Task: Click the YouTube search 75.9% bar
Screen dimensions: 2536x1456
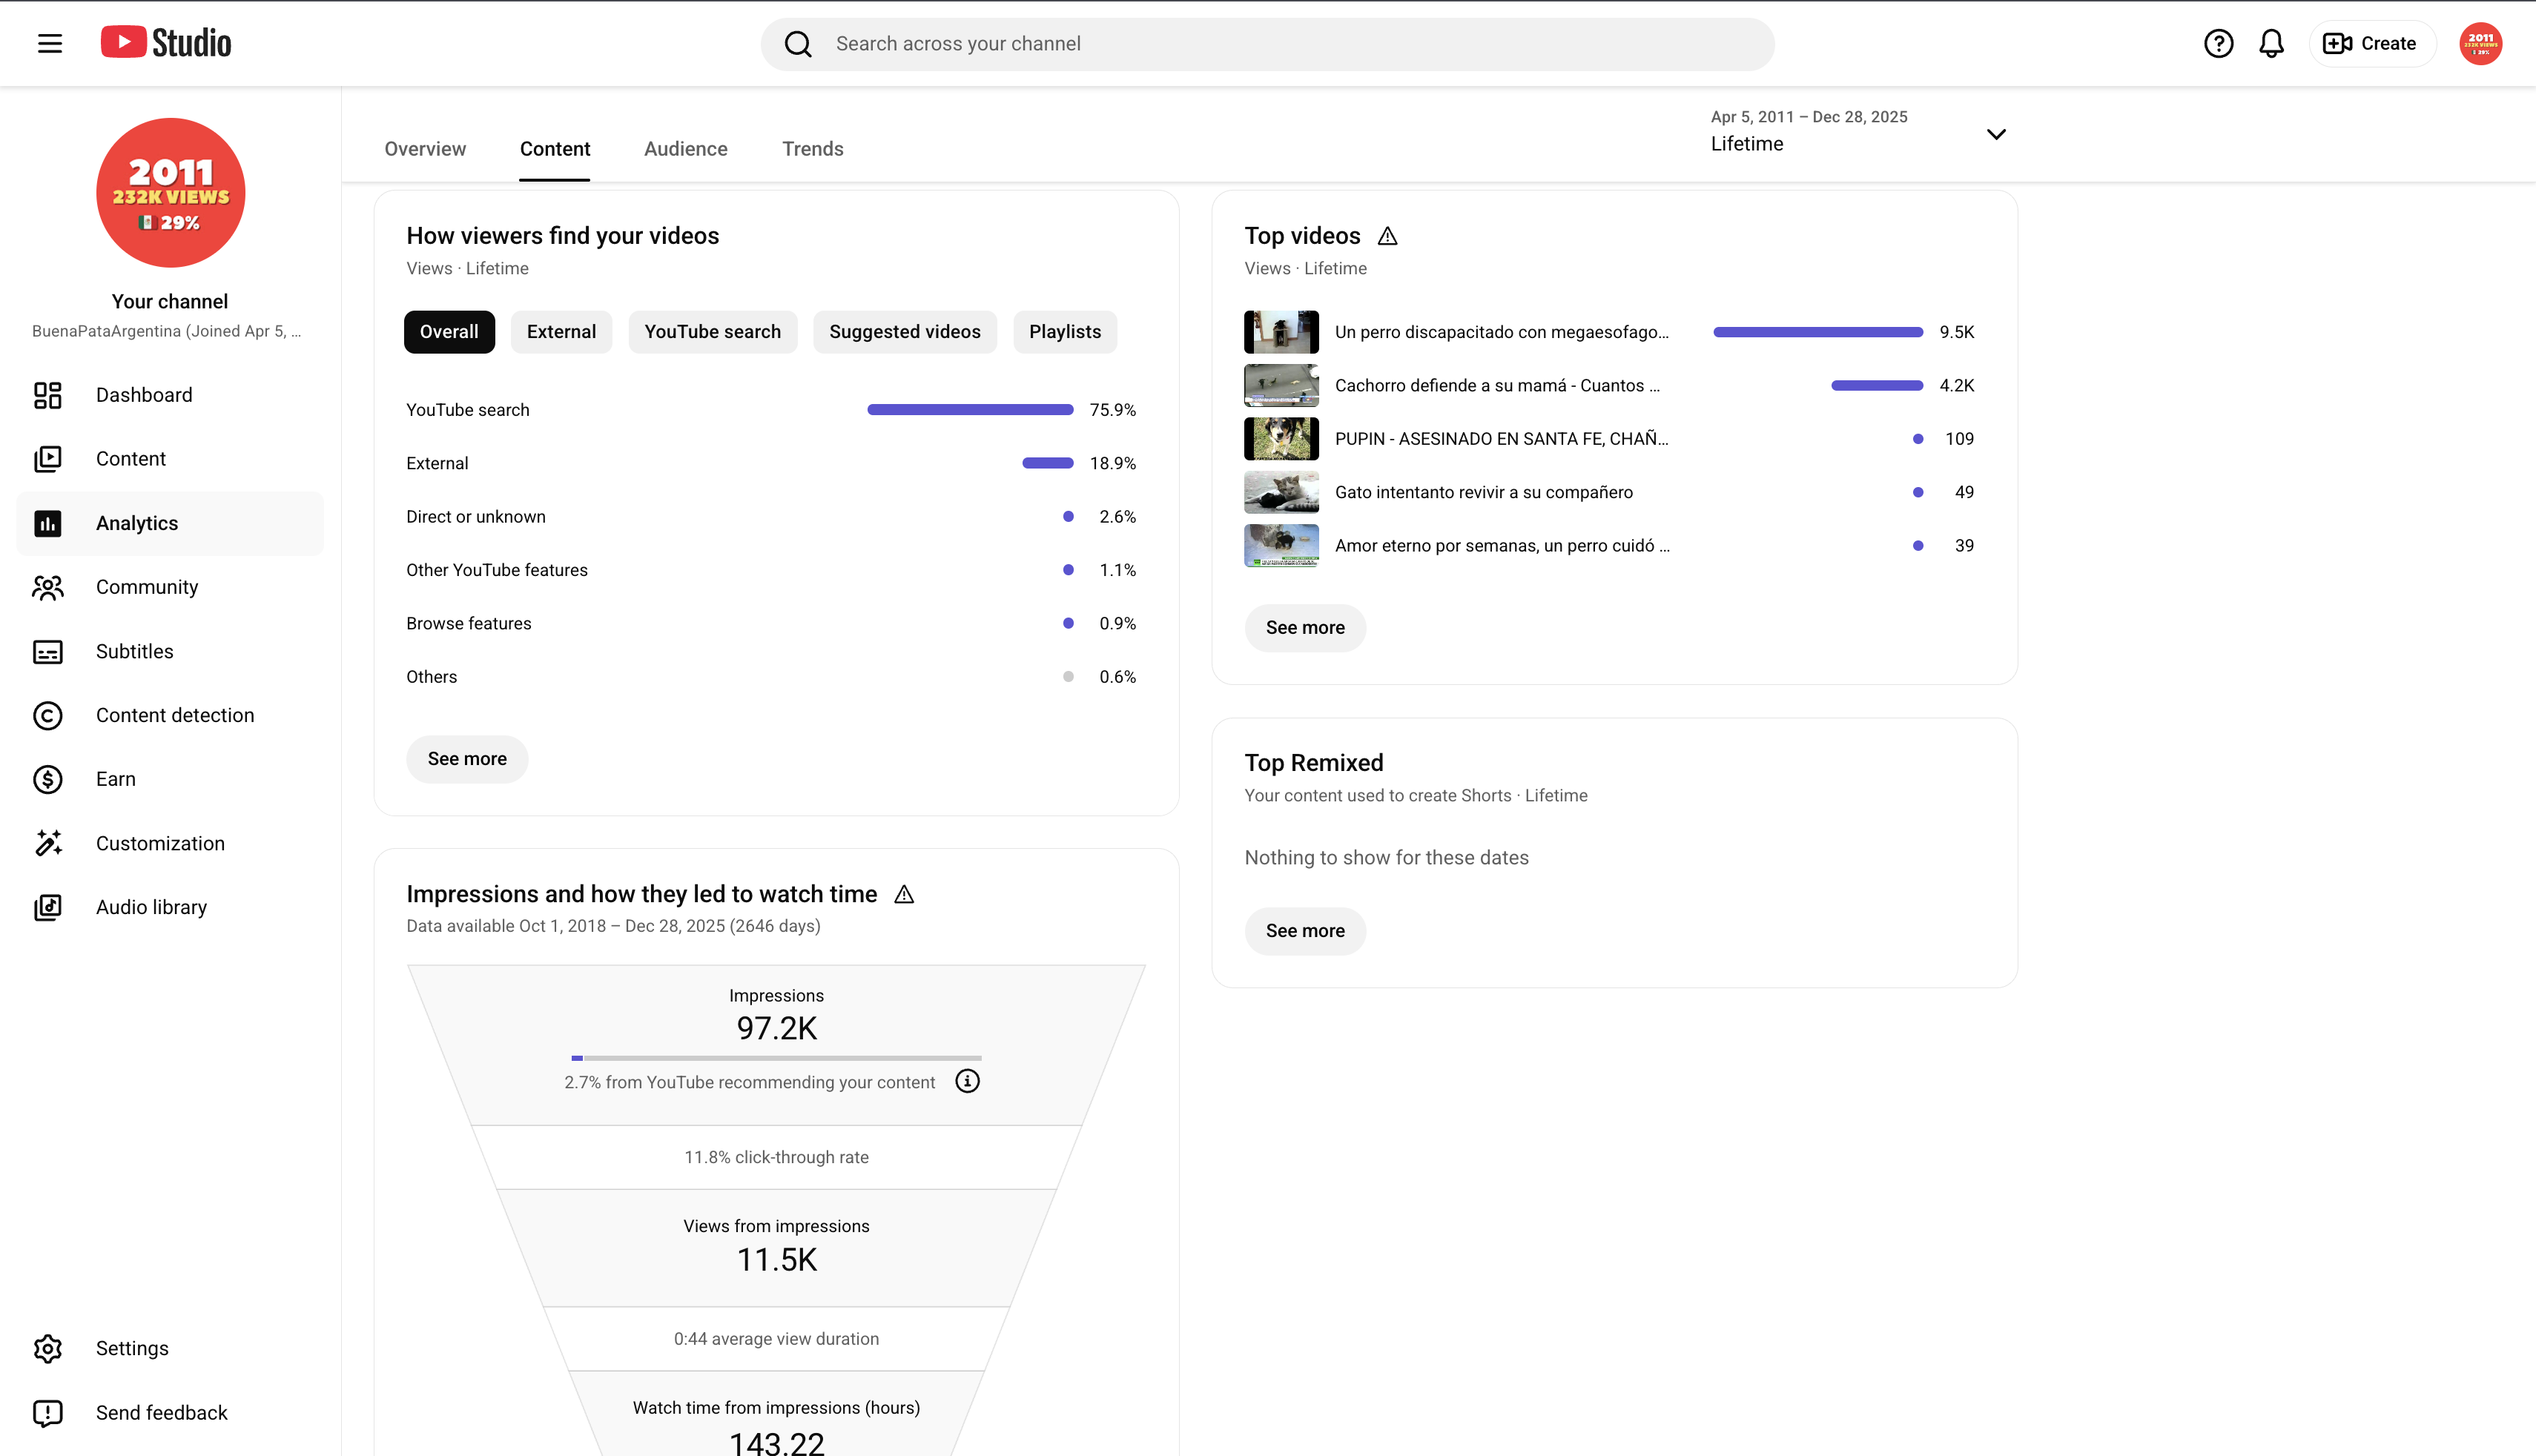Action: click(x=970, y=410)
